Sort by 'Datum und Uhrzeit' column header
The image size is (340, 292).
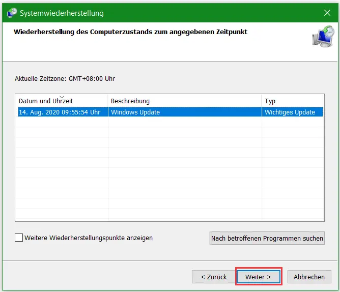tap(46, 101)
